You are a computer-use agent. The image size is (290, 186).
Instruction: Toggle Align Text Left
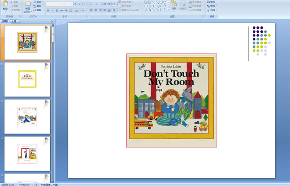(x=91, y=10)
